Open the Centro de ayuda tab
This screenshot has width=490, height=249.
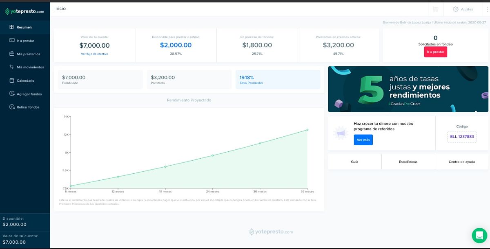461,162
